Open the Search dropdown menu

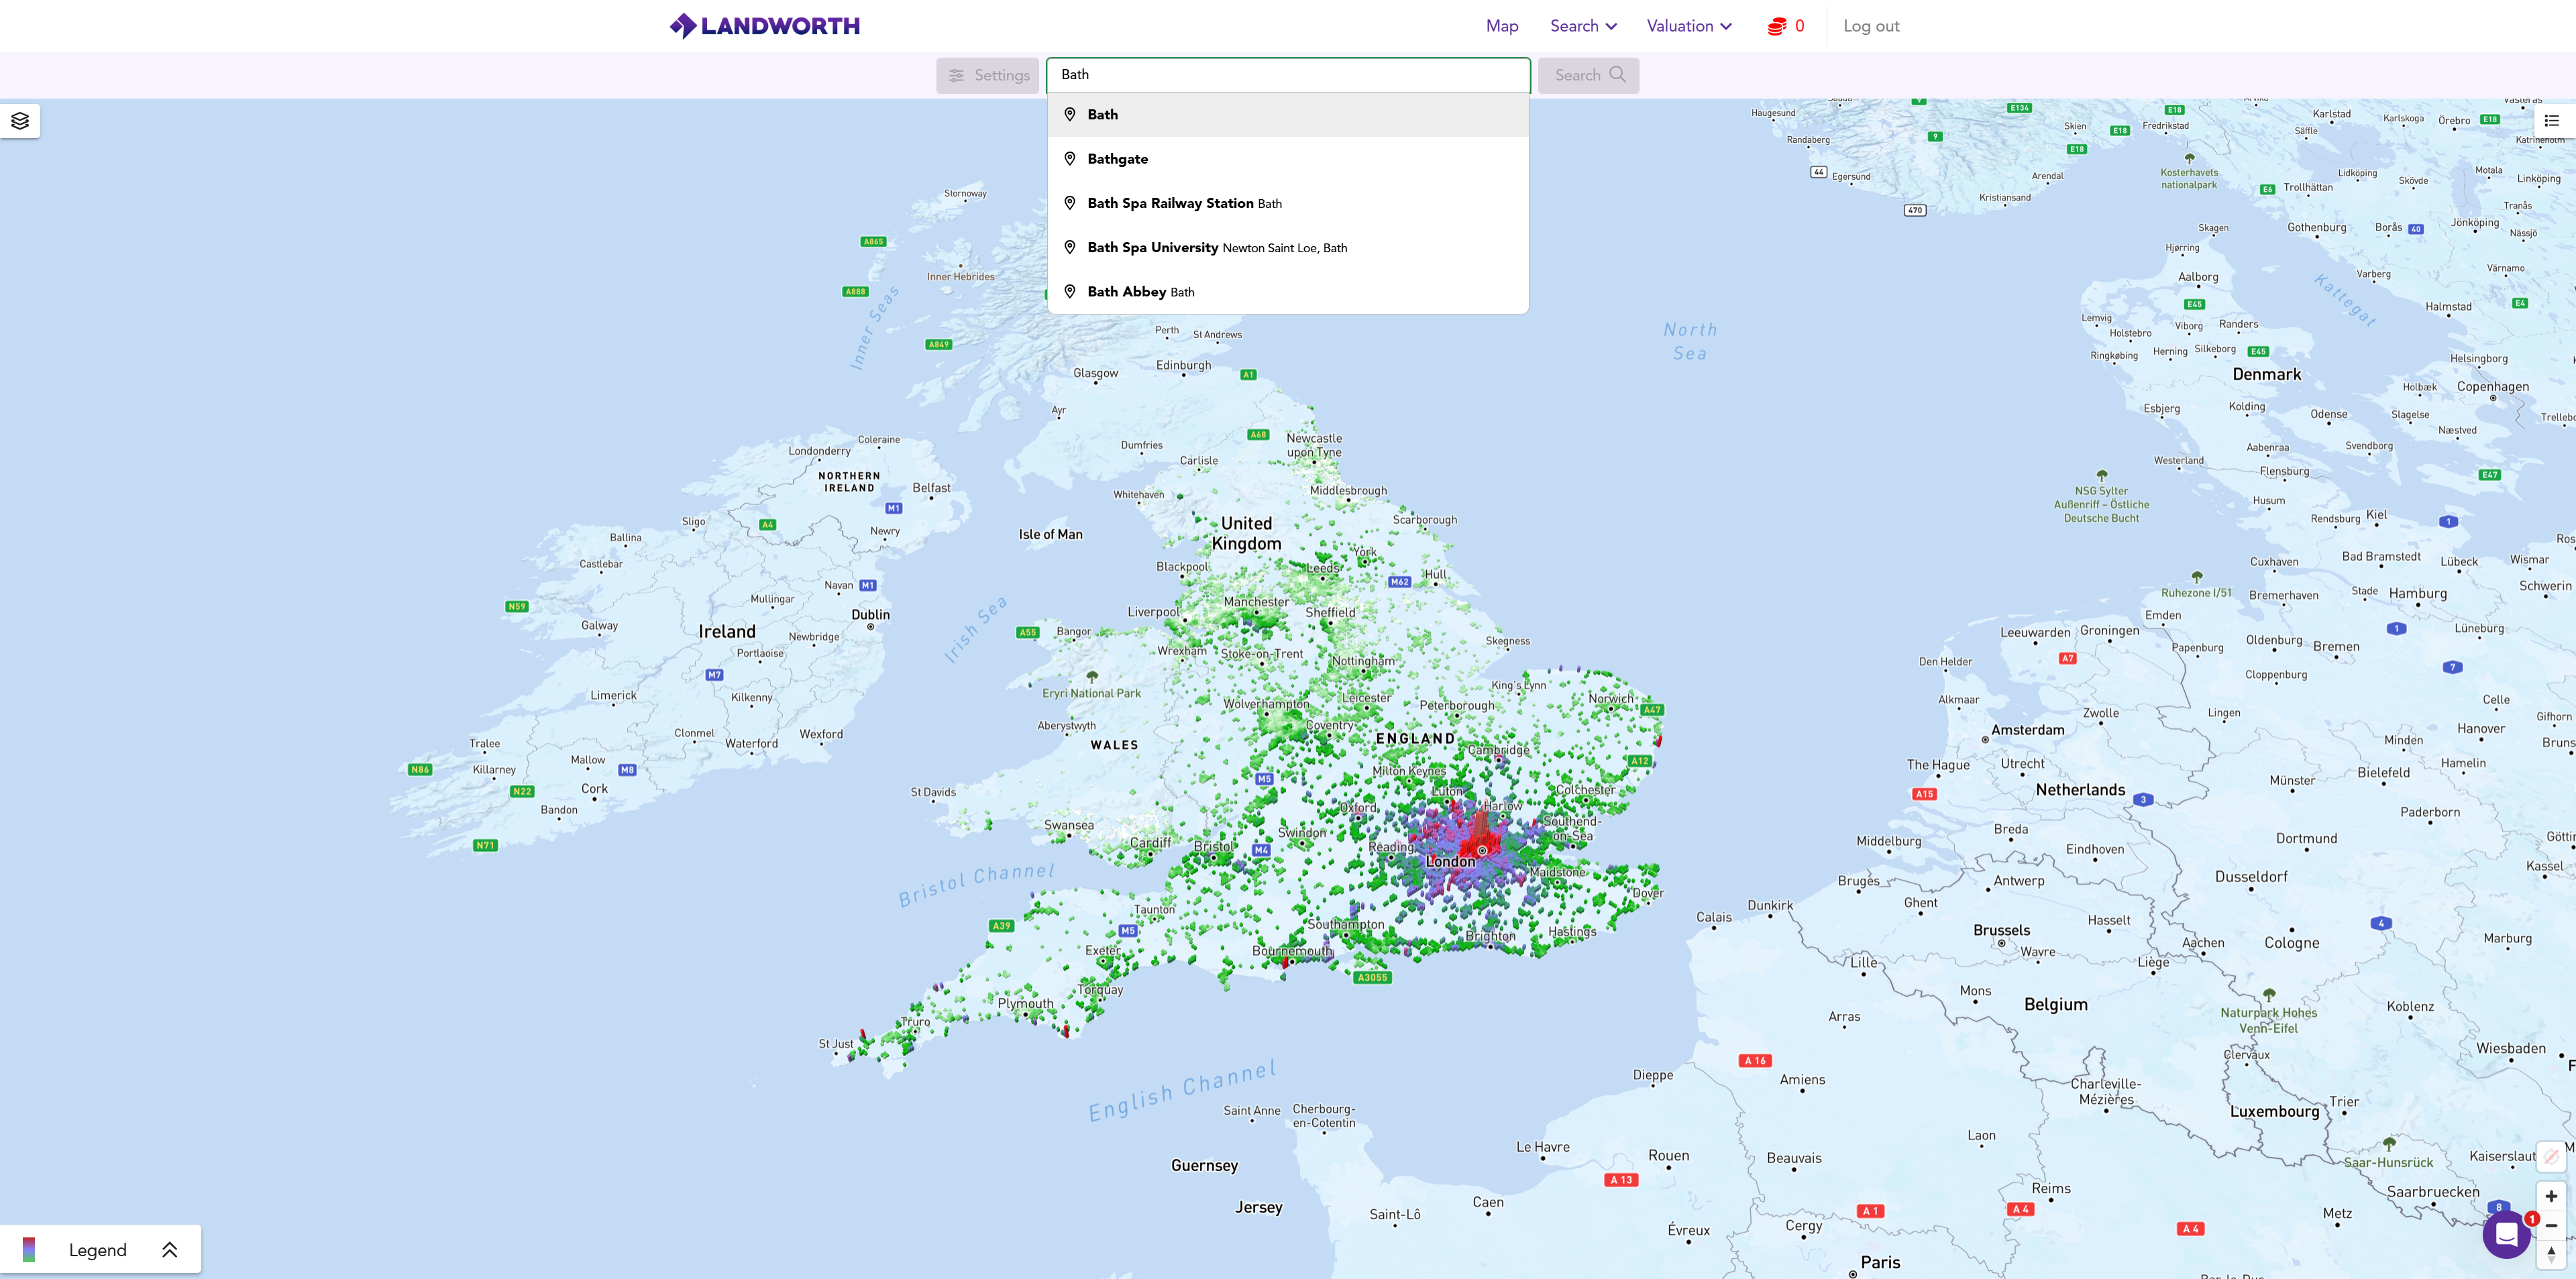click(x=1583, y=26)
